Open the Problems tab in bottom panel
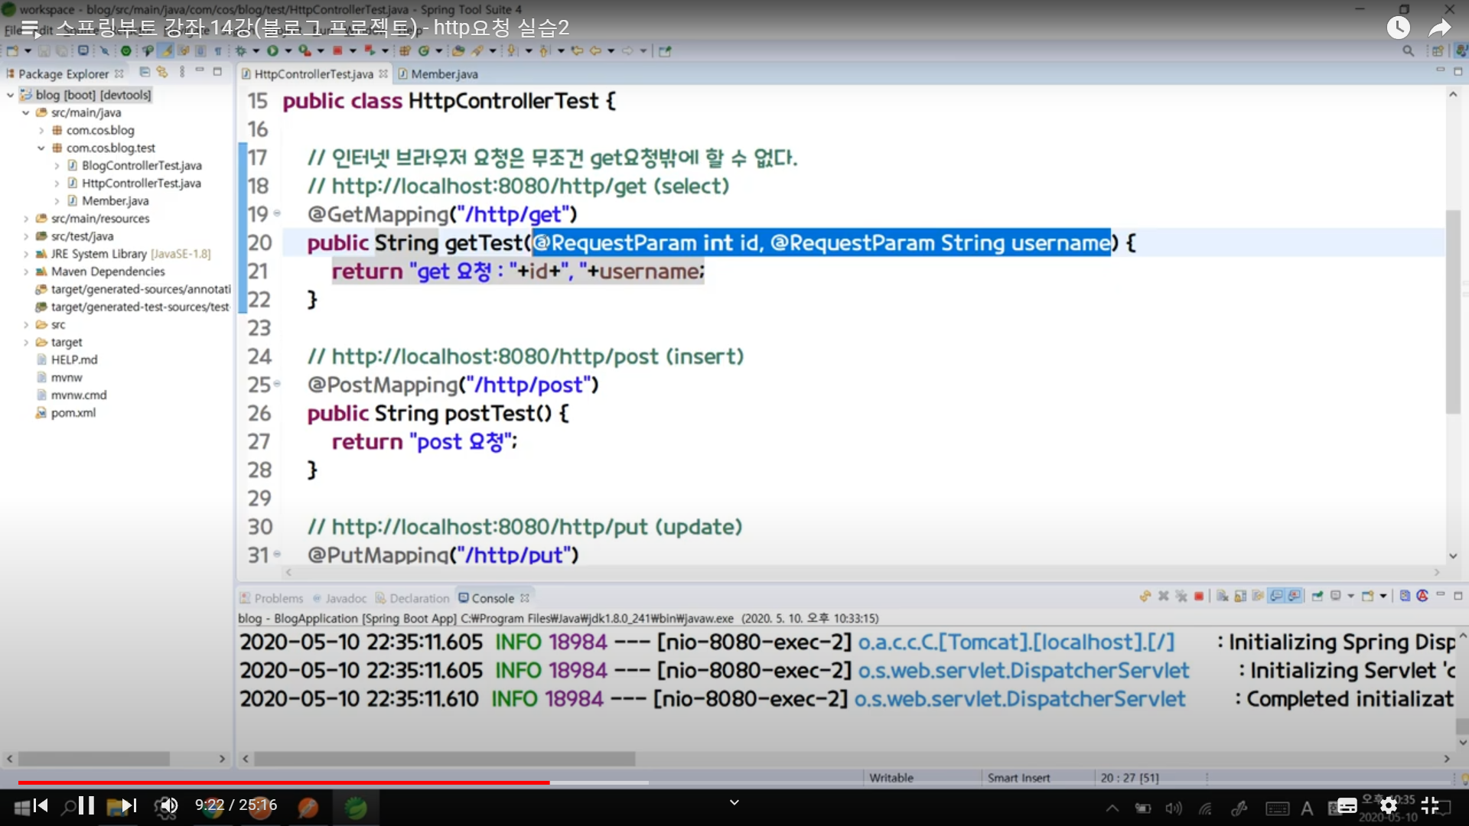The width and height of the screenshot is (1469, 826). tap(278, 598)
